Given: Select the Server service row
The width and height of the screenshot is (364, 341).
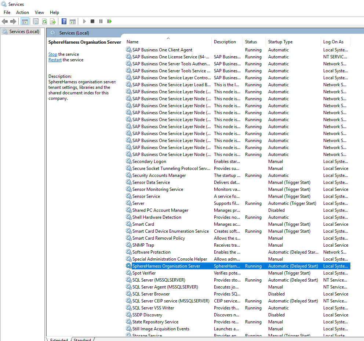Looking at the screenshot, I should (x=238, y=203).
